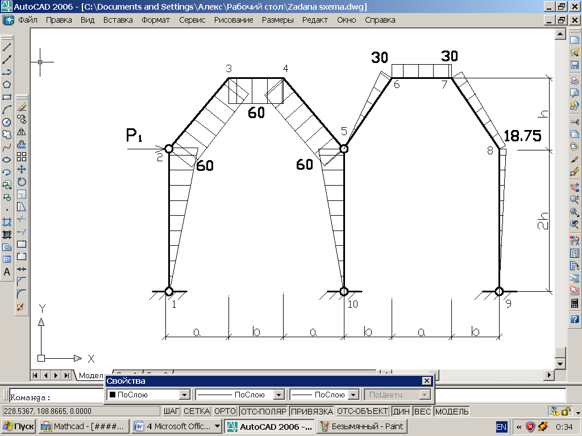Image resolution: width=582 pixels, height=436 pixels.
Task: Click the vertical scrollbar down arrow
Action: (x=560, y=364)
